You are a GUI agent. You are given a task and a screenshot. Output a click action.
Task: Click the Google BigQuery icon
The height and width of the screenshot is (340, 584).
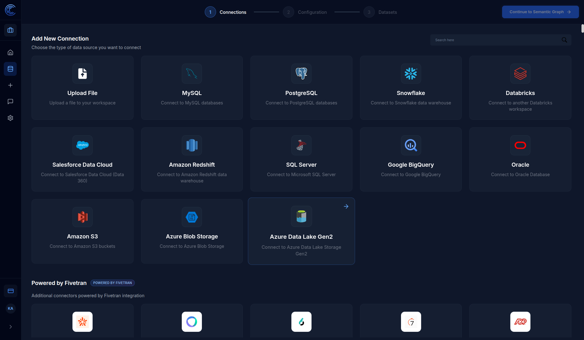(411, 145)
